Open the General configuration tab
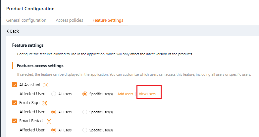 tap(26, 20)
